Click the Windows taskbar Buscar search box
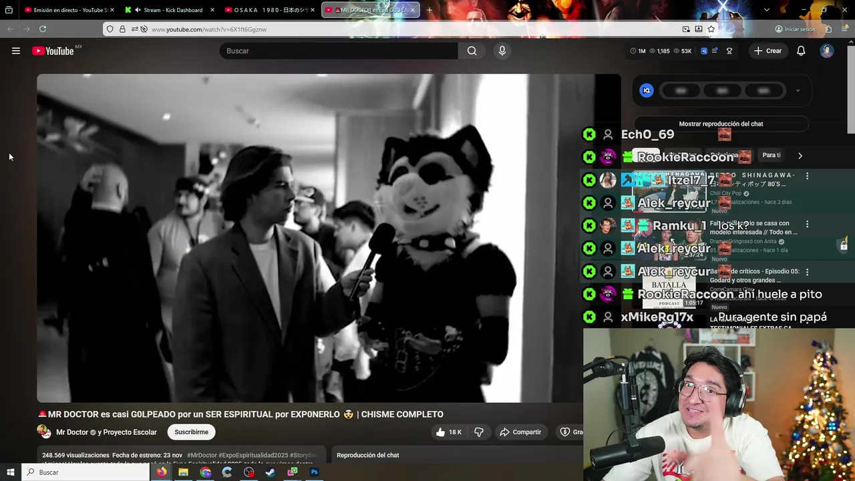This screenshot has height=481, width=855. point(85,472)
